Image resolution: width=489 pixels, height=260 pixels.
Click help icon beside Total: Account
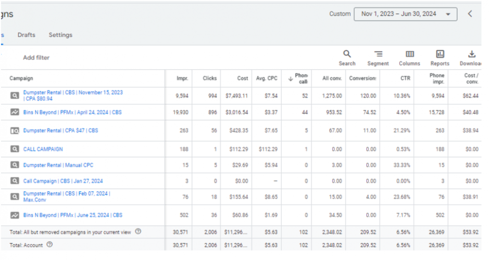(x=49, y=244)
